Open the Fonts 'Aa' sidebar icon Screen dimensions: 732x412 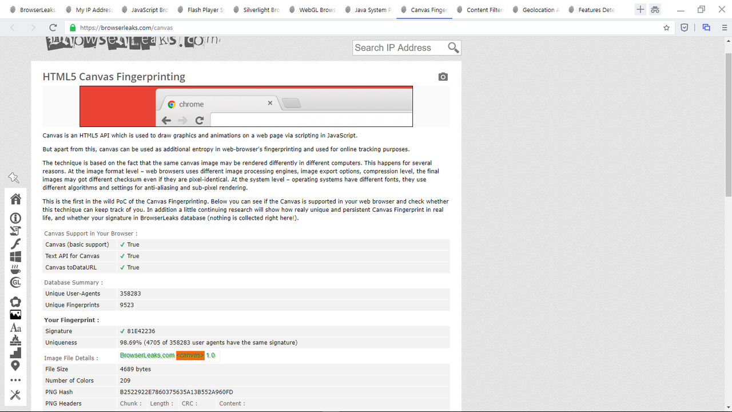(15, 328)
